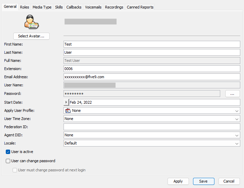Screen dimensions: 244x188
Task: View the Recordings tab
Action: click(x=114, y=7)
